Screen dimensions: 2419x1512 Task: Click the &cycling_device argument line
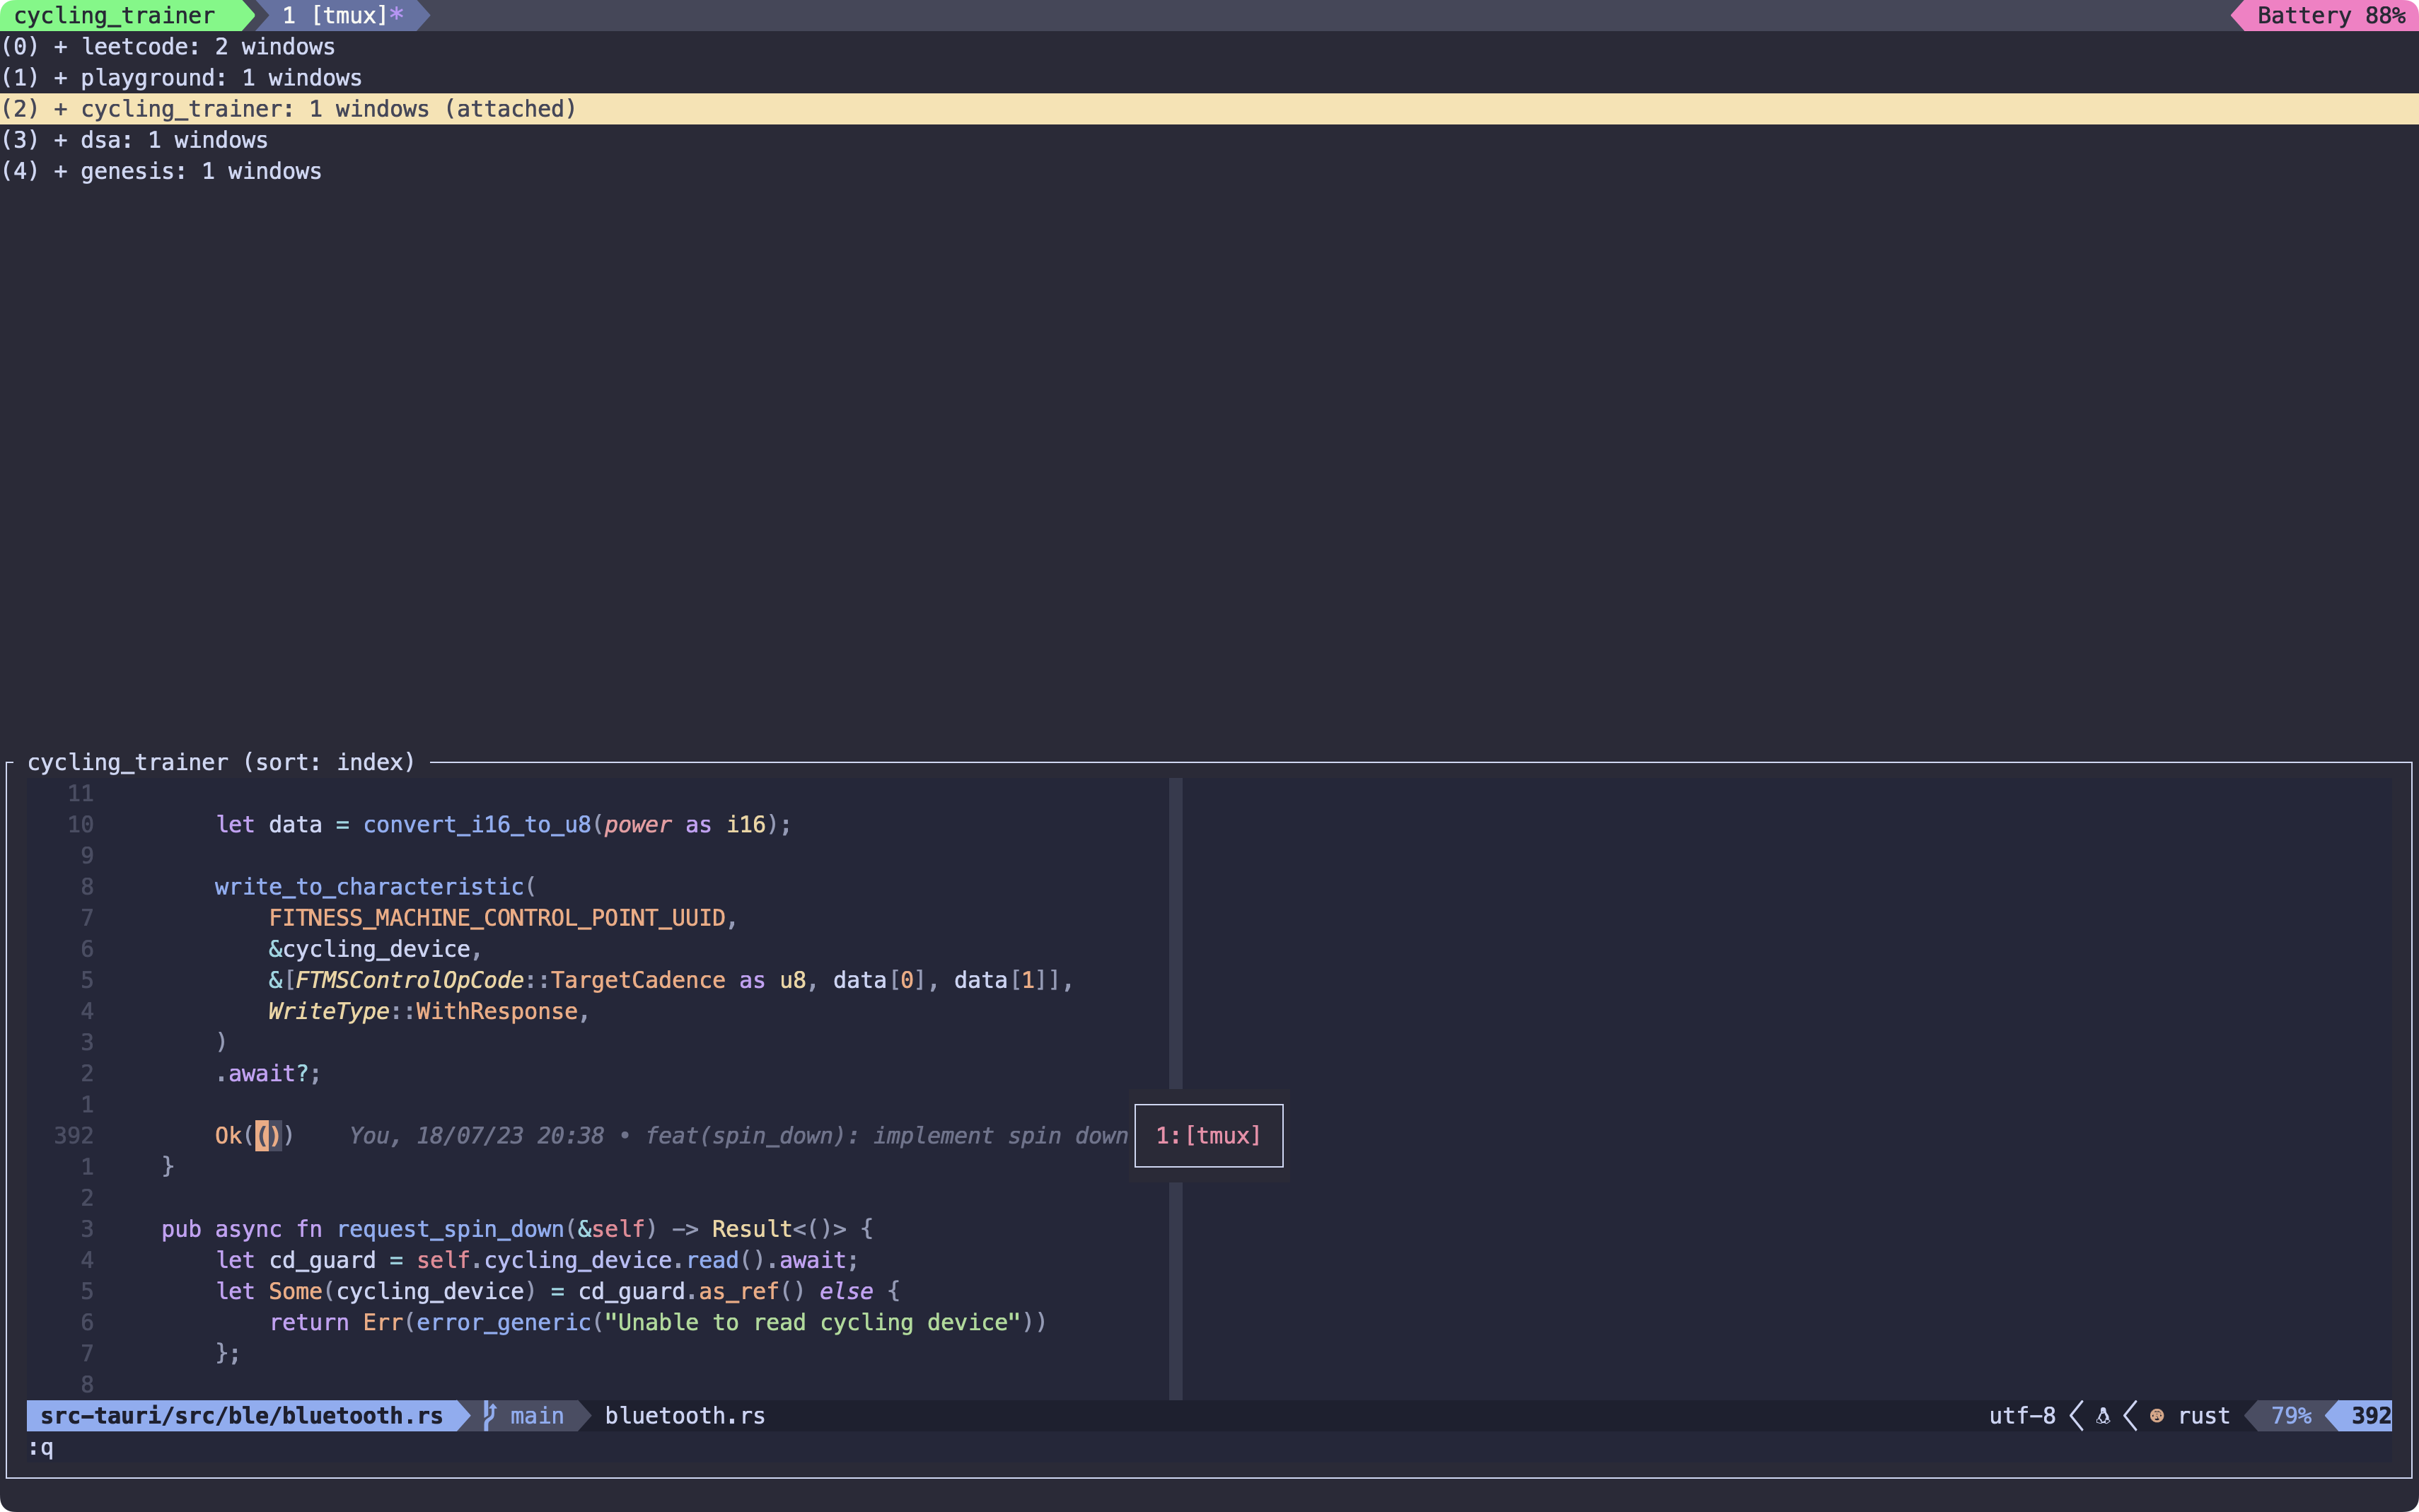tap(375, 948)
